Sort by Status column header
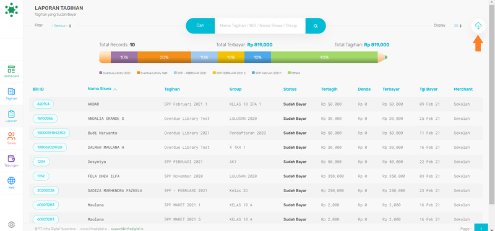This screenshot has width=495, height=231. (x=290, y=89)
